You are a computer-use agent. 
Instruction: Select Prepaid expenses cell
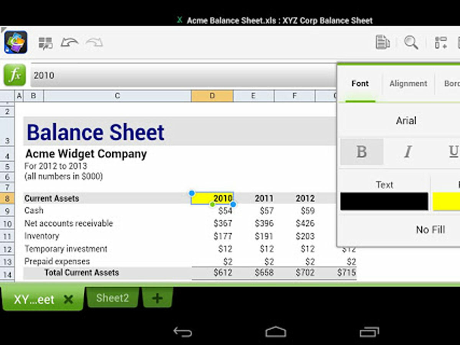coord(57,261)
